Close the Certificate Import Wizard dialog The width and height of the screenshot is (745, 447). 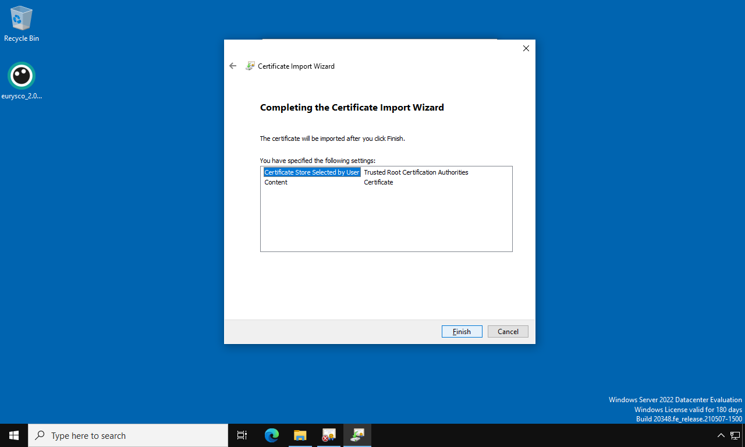click(x=526, y=48)
